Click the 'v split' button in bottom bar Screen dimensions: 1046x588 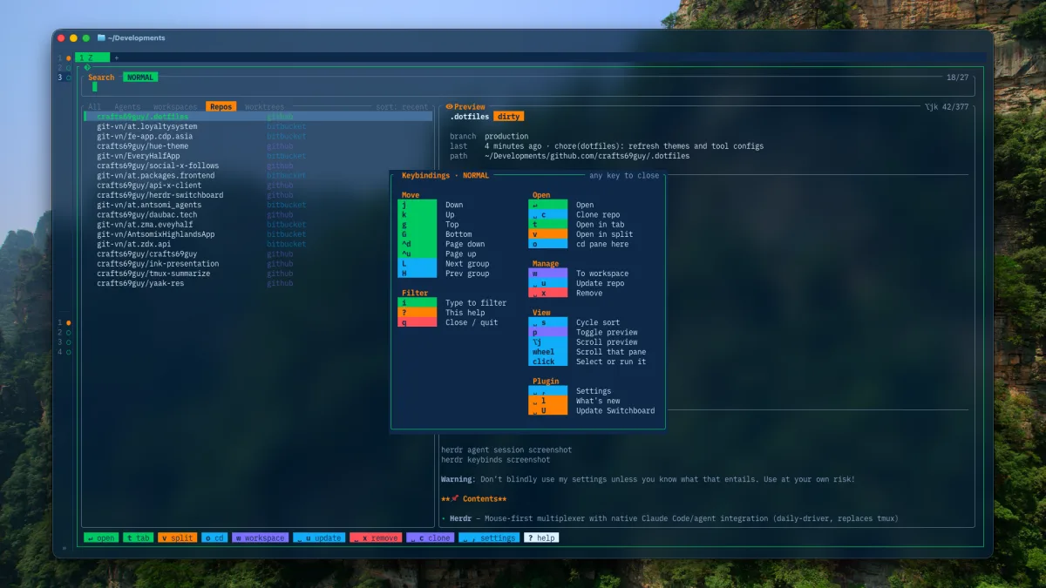click(178, 538)
